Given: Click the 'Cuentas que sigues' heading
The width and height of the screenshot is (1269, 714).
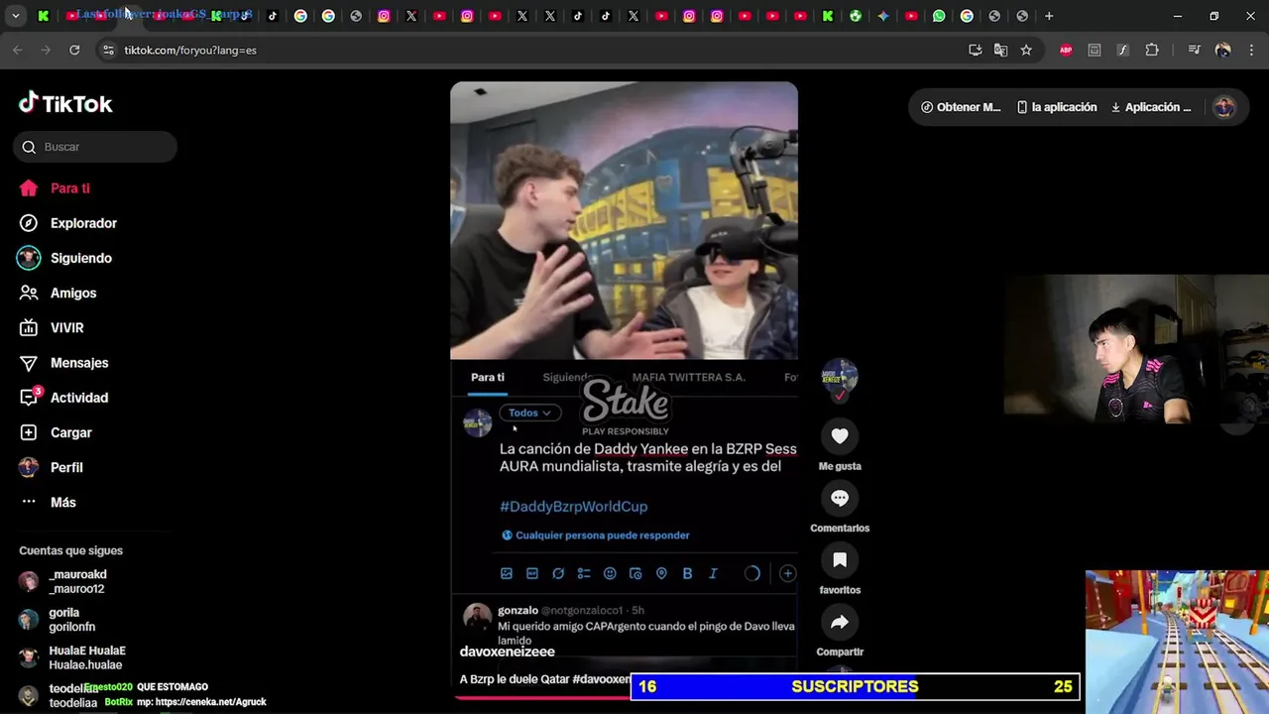Looking at the screenshot, I should coord(71,550).
